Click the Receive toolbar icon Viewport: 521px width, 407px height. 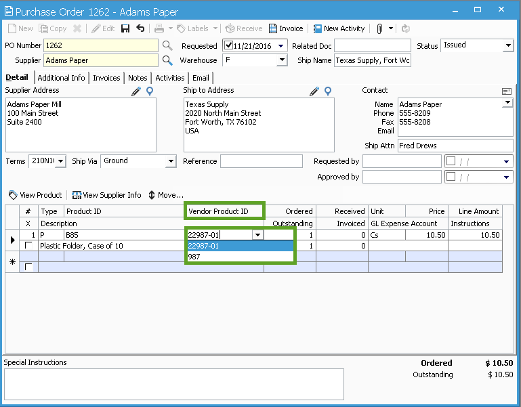230,28
